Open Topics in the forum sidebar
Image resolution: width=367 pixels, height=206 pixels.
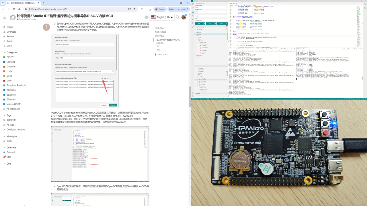10,27
